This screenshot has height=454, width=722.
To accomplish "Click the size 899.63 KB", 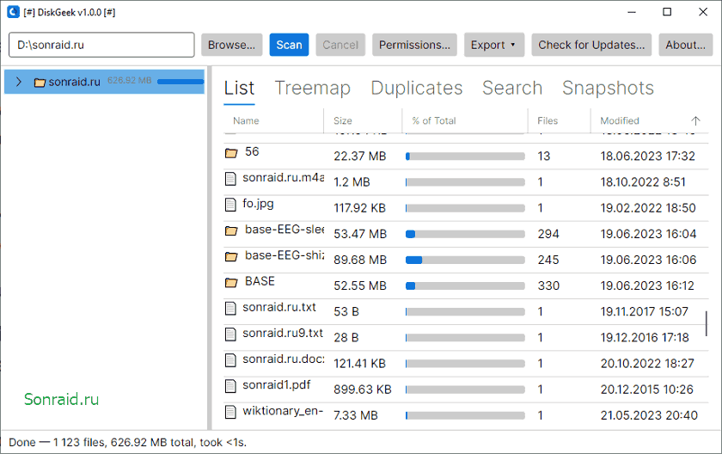I will coord(363,390).
